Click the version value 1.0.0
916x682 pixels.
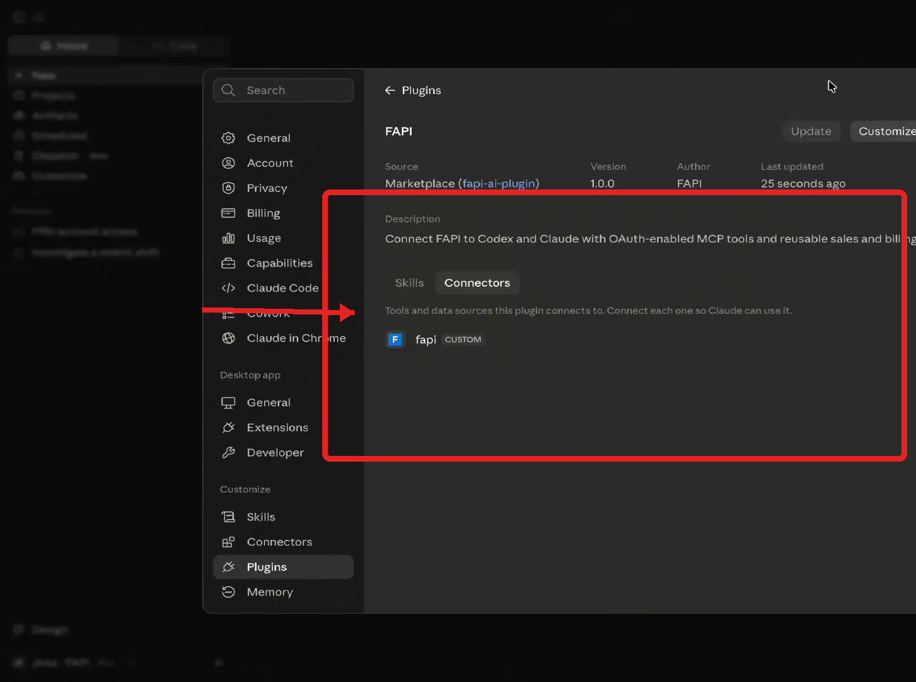point(602,183)
